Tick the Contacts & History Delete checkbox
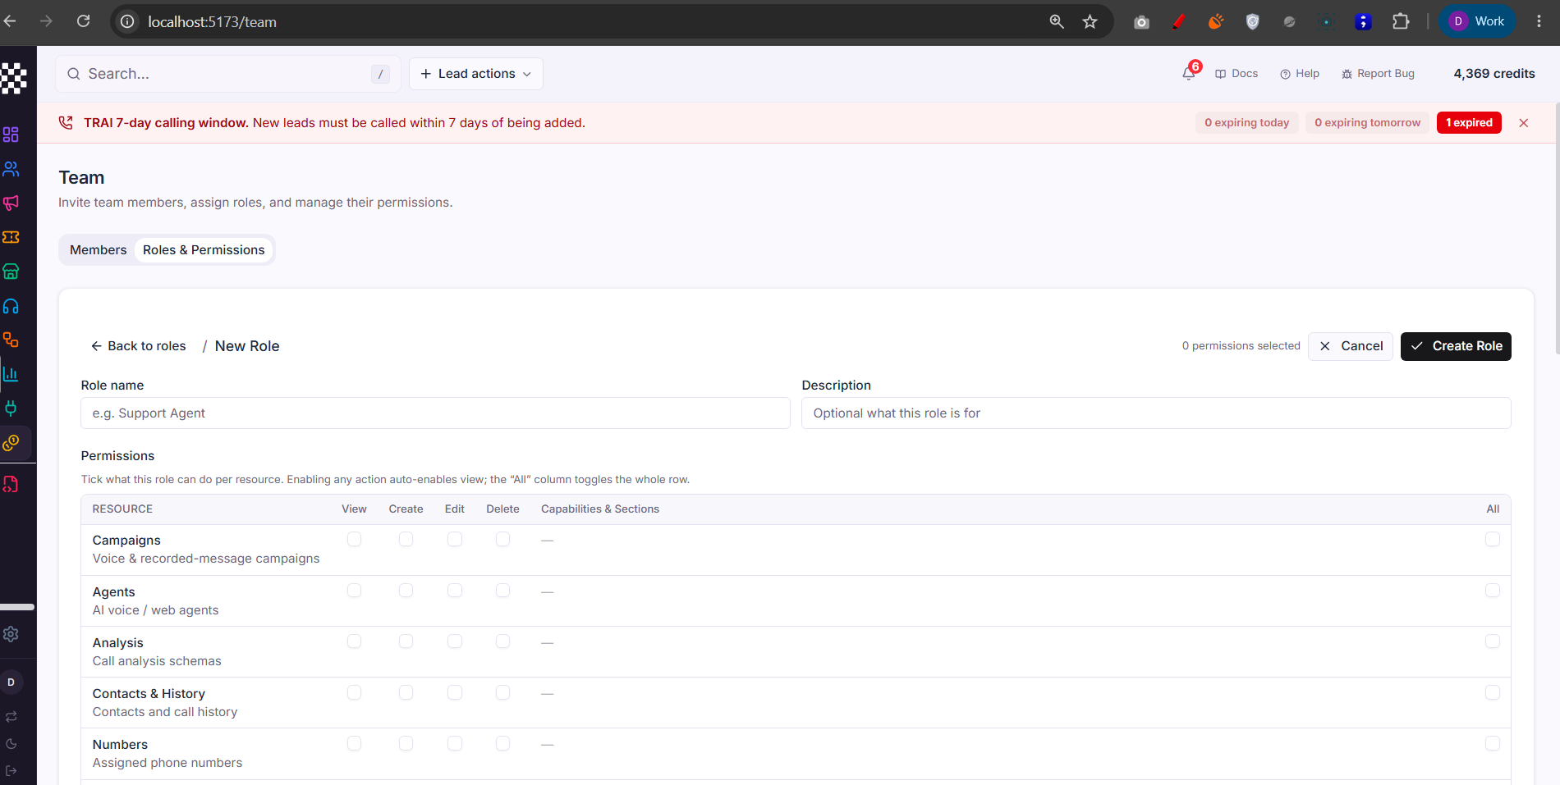Screen dimensions: 1560x785 point(503,692)
